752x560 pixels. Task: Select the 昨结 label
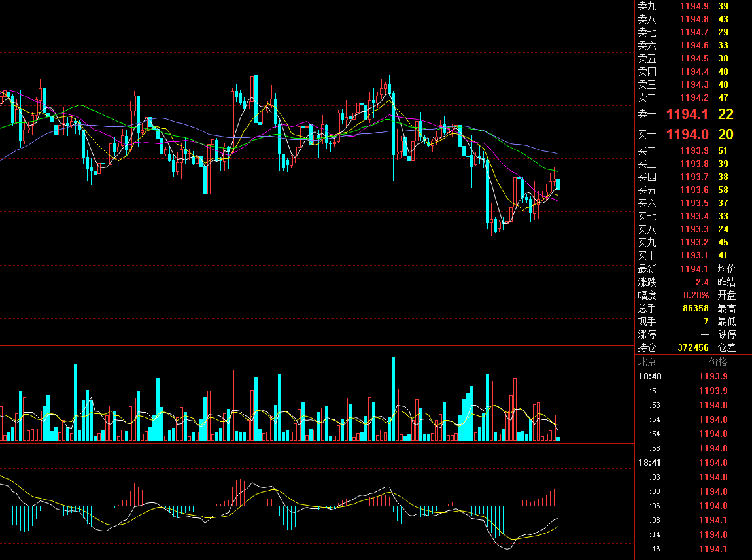[x=726, y=282]
